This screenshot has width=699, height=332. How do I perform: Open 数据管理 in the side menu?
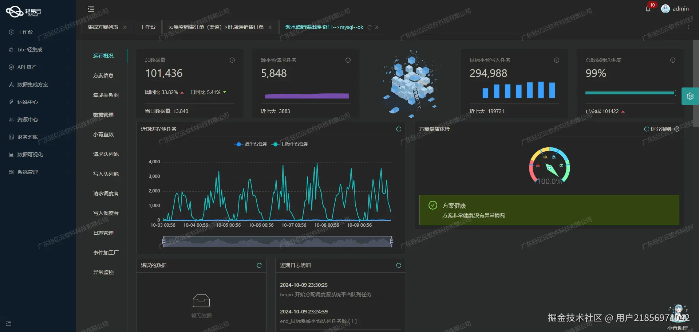[103, 115]
